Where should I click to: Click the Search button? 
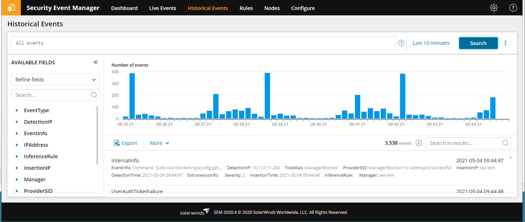[x=478, y=43]
